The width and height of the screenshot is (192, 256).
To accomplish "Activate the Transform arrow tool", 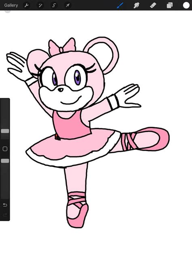I will (x=68, y=5).
